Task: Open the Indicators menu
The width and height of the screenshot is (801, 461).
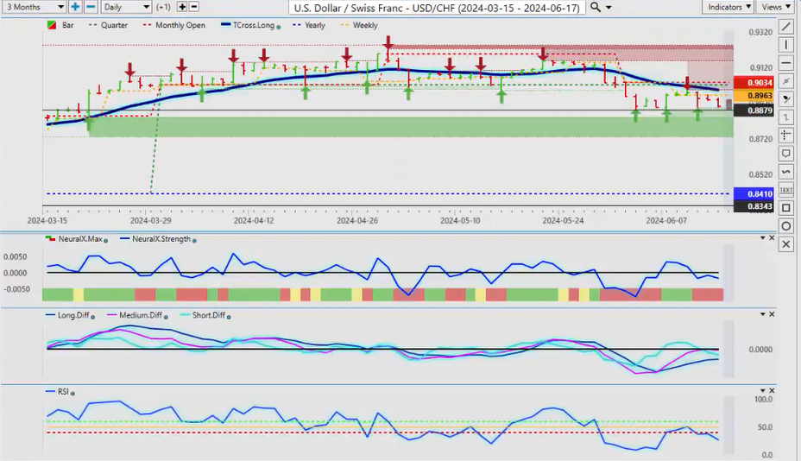Action: [x=728, y=7]
